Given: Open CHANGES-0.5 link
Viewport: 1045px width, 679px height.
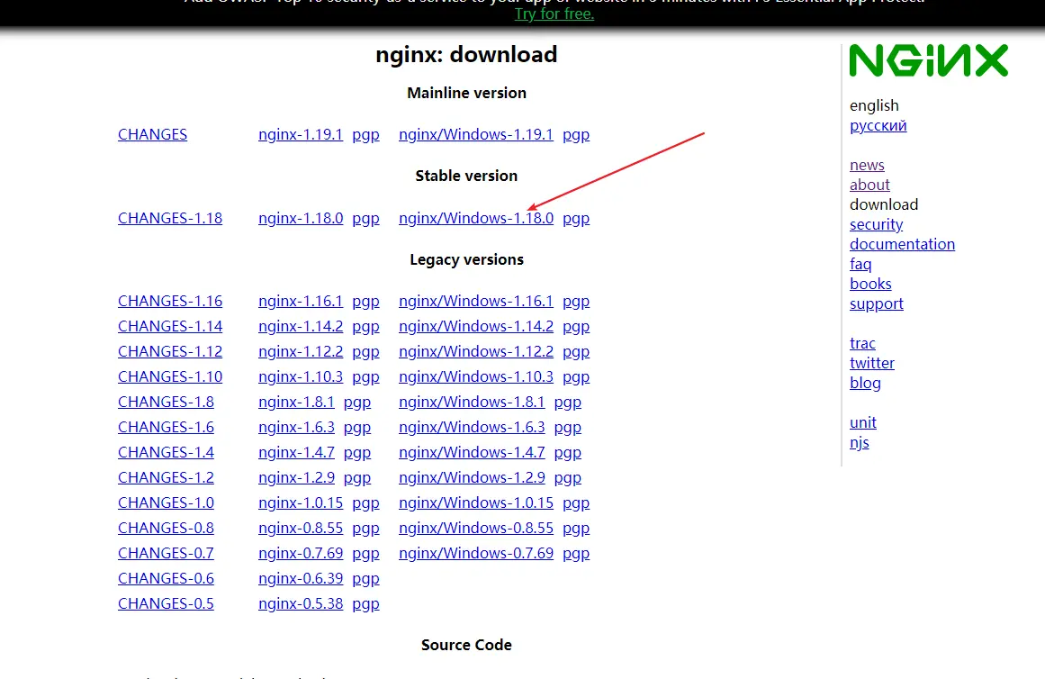Looking at the screenshot, I should (166, 603).
